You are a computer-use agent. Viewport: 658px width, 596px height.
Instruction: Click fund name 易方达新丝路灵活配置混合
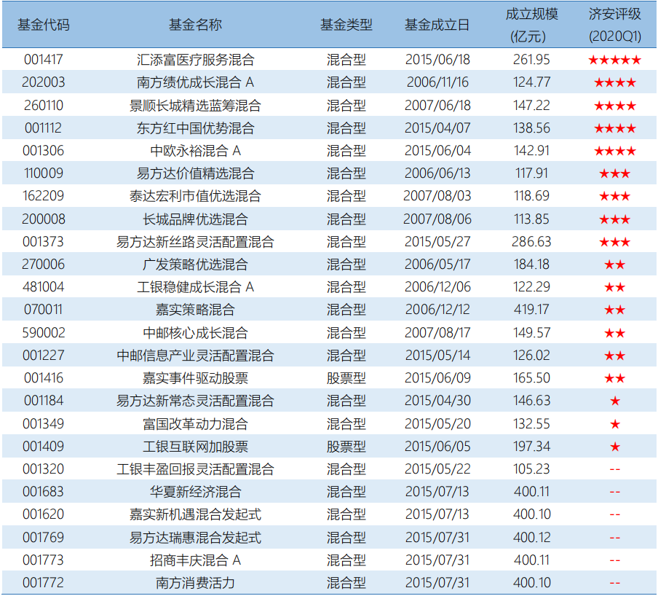click(195, 241)
